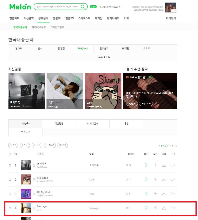This screenshot has height=220, width=198.
Task: Open the Siam album thumbnail
Action: (103, 91)
